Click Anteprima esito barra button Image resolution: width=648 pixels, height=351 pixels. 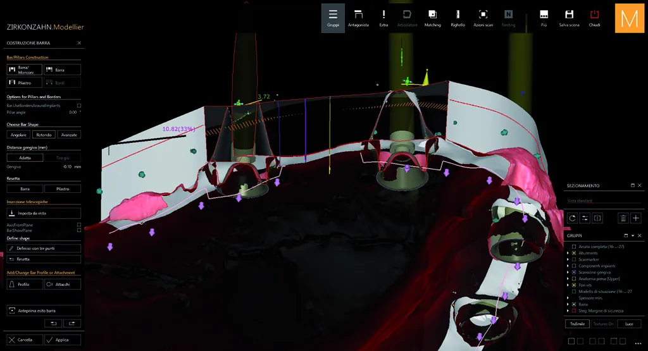pos(44,311)
